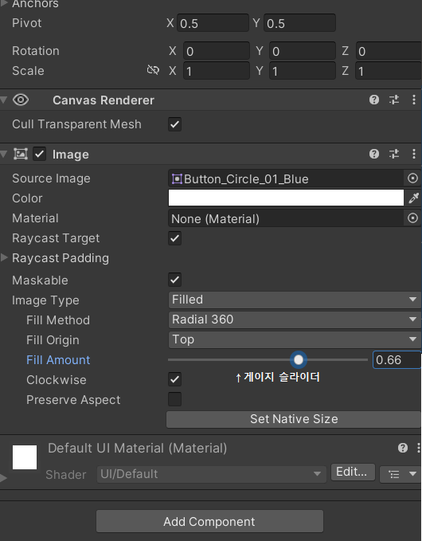Click the shader Edit... button
Viewport: 422px width, 541px height.
point(353,472)
